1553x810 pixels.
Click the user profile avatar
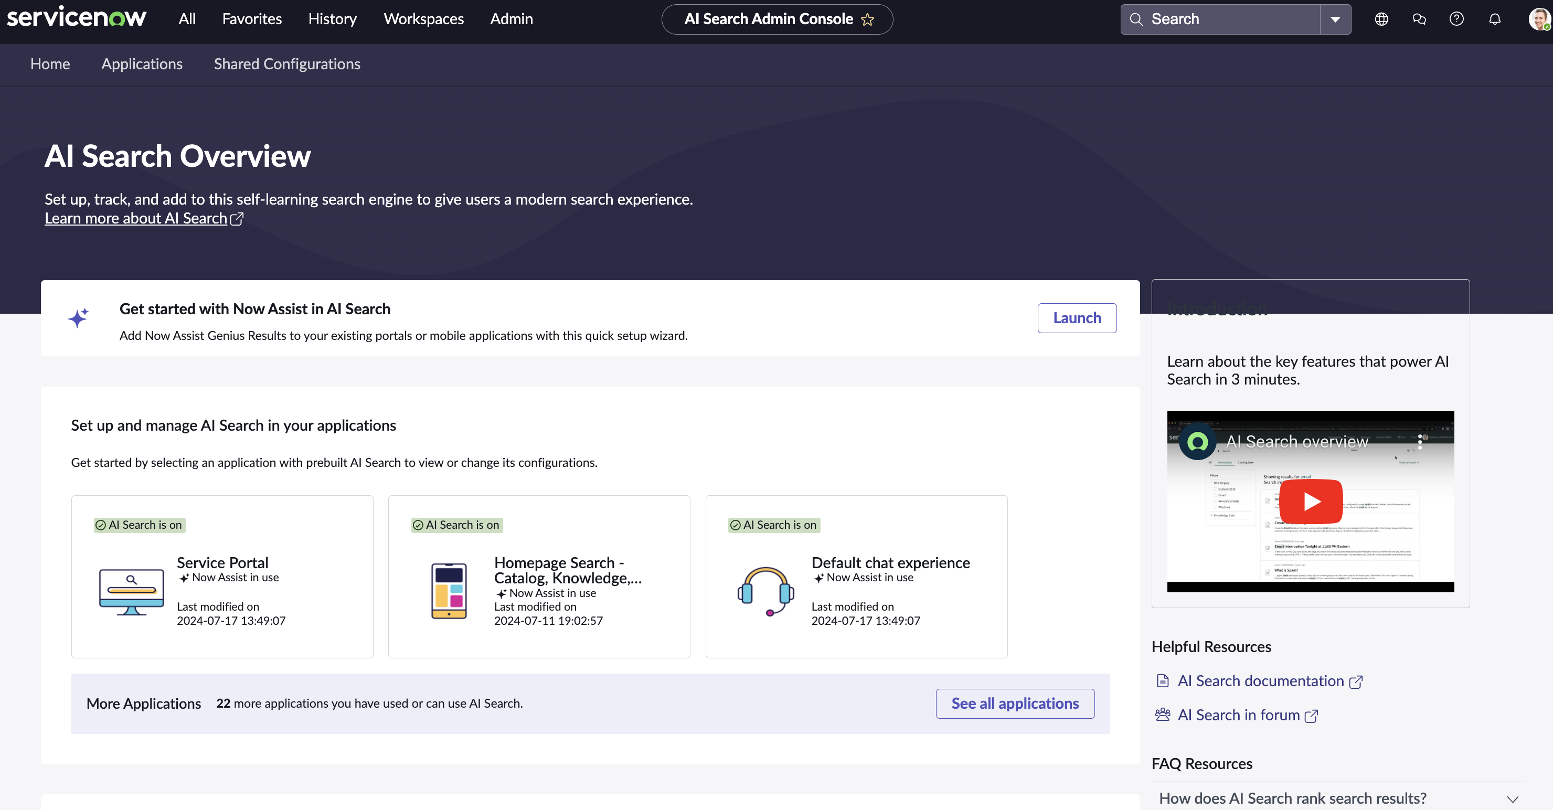point(1539,19)
